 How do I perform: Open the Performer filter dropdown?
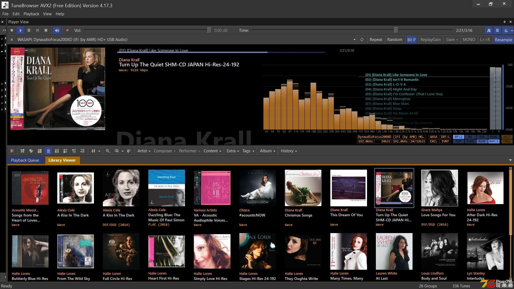[x=190, y=151]
